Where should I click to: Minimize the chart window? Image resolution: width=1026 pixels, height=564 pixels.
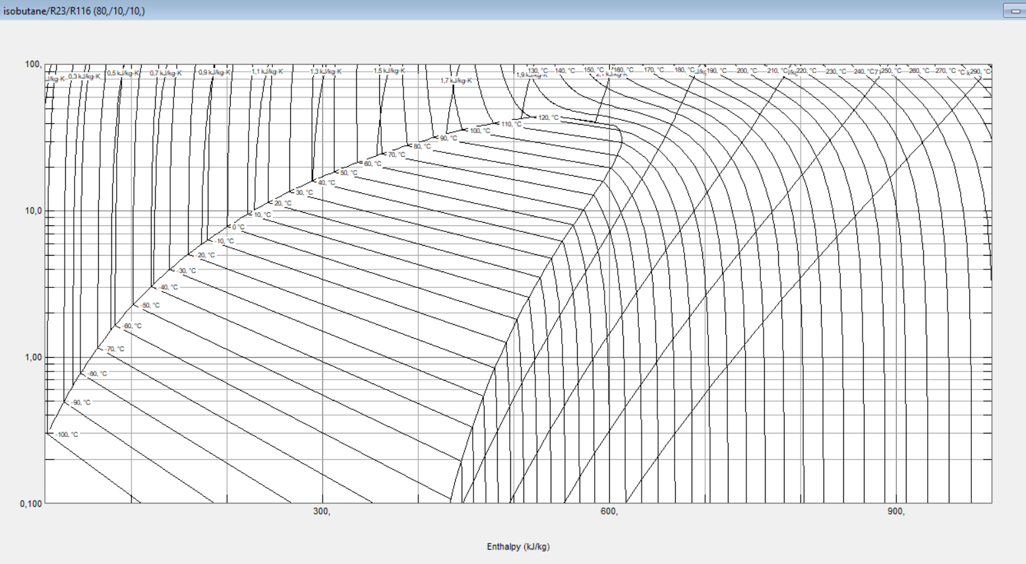(1015, 11)
